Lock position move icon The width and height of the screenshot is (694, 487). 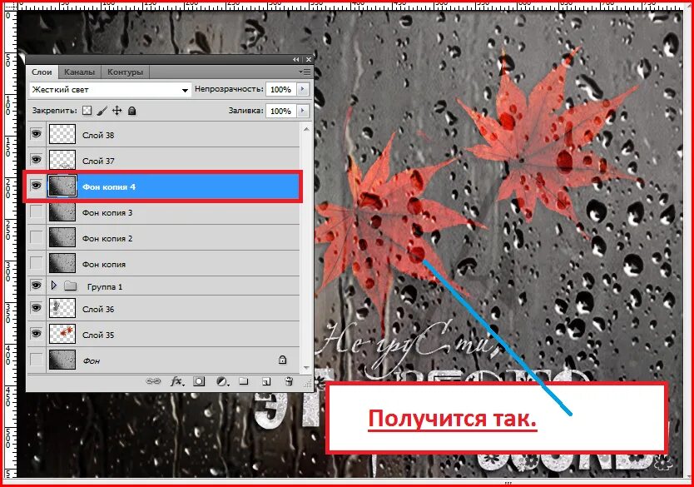(116, 111)
